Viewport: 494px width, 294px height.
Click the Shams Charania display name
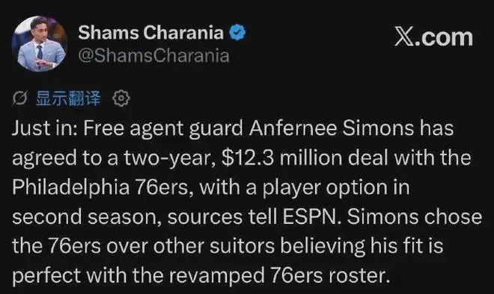pos(150,33)
